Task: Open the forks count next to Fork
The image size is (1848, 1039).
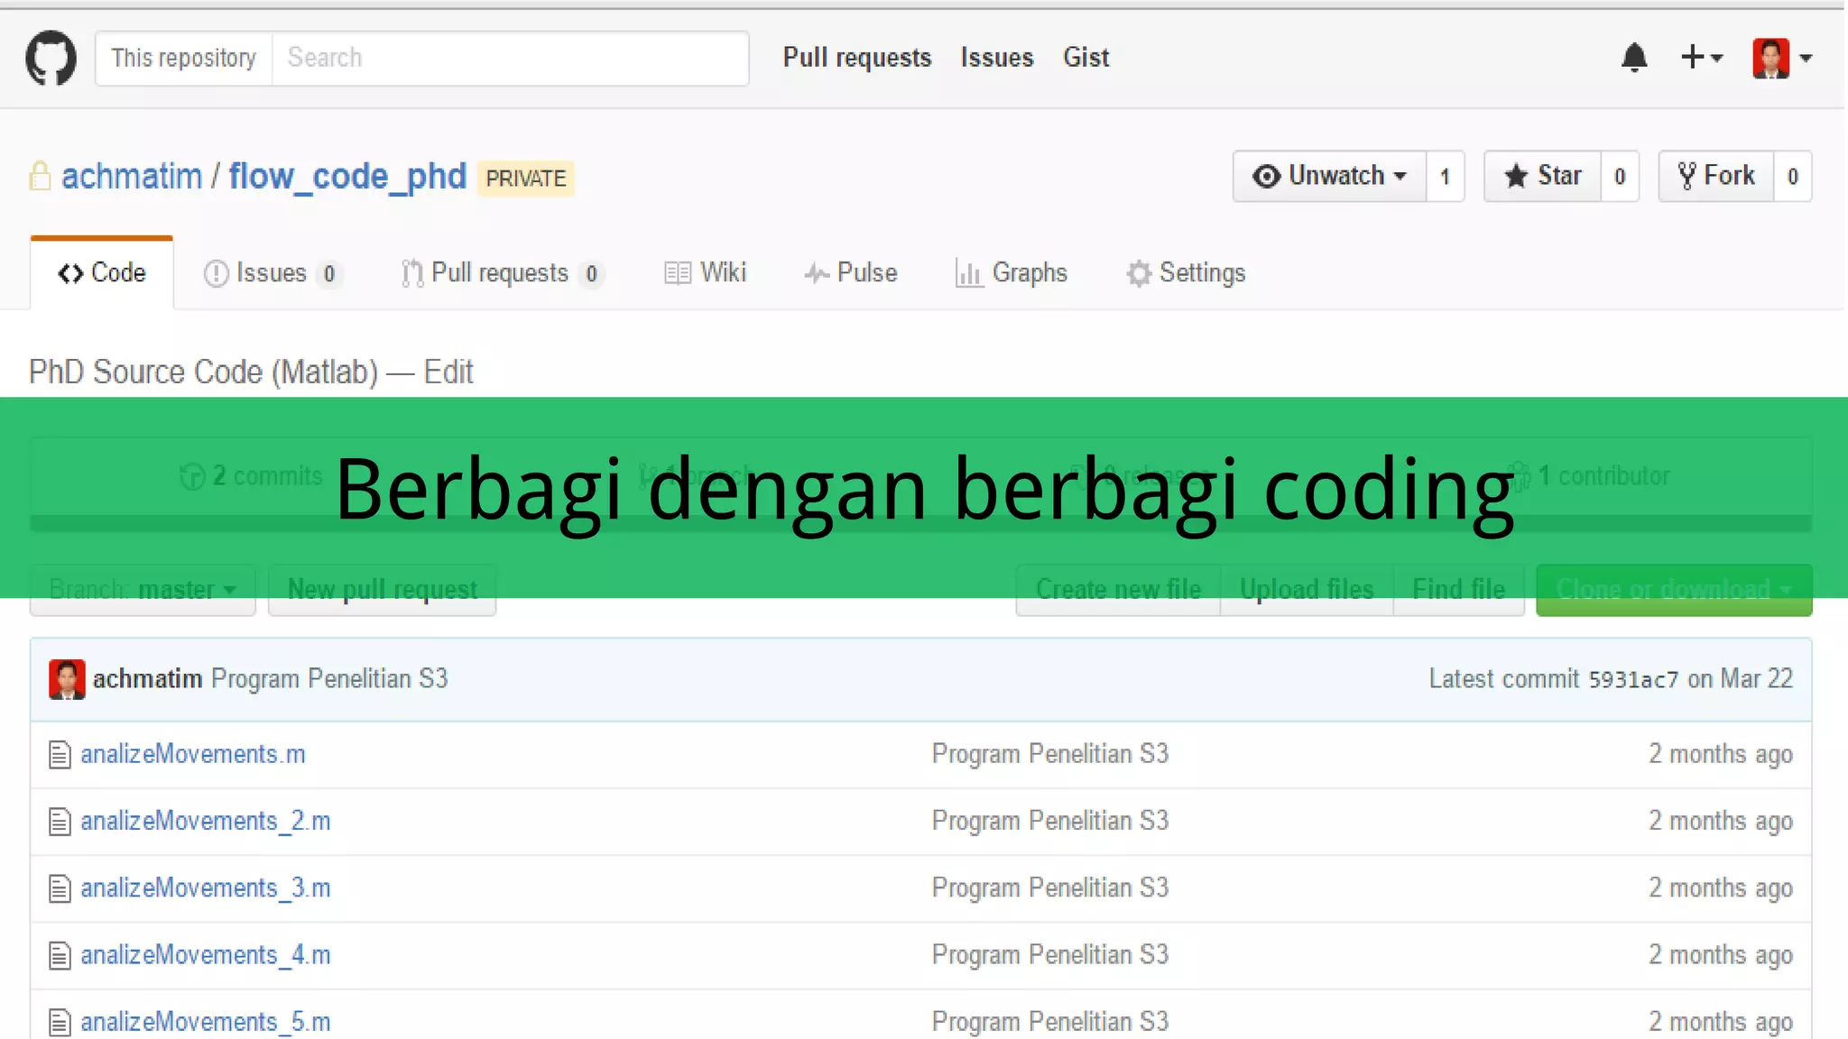Action: [x=1793, y=176]
